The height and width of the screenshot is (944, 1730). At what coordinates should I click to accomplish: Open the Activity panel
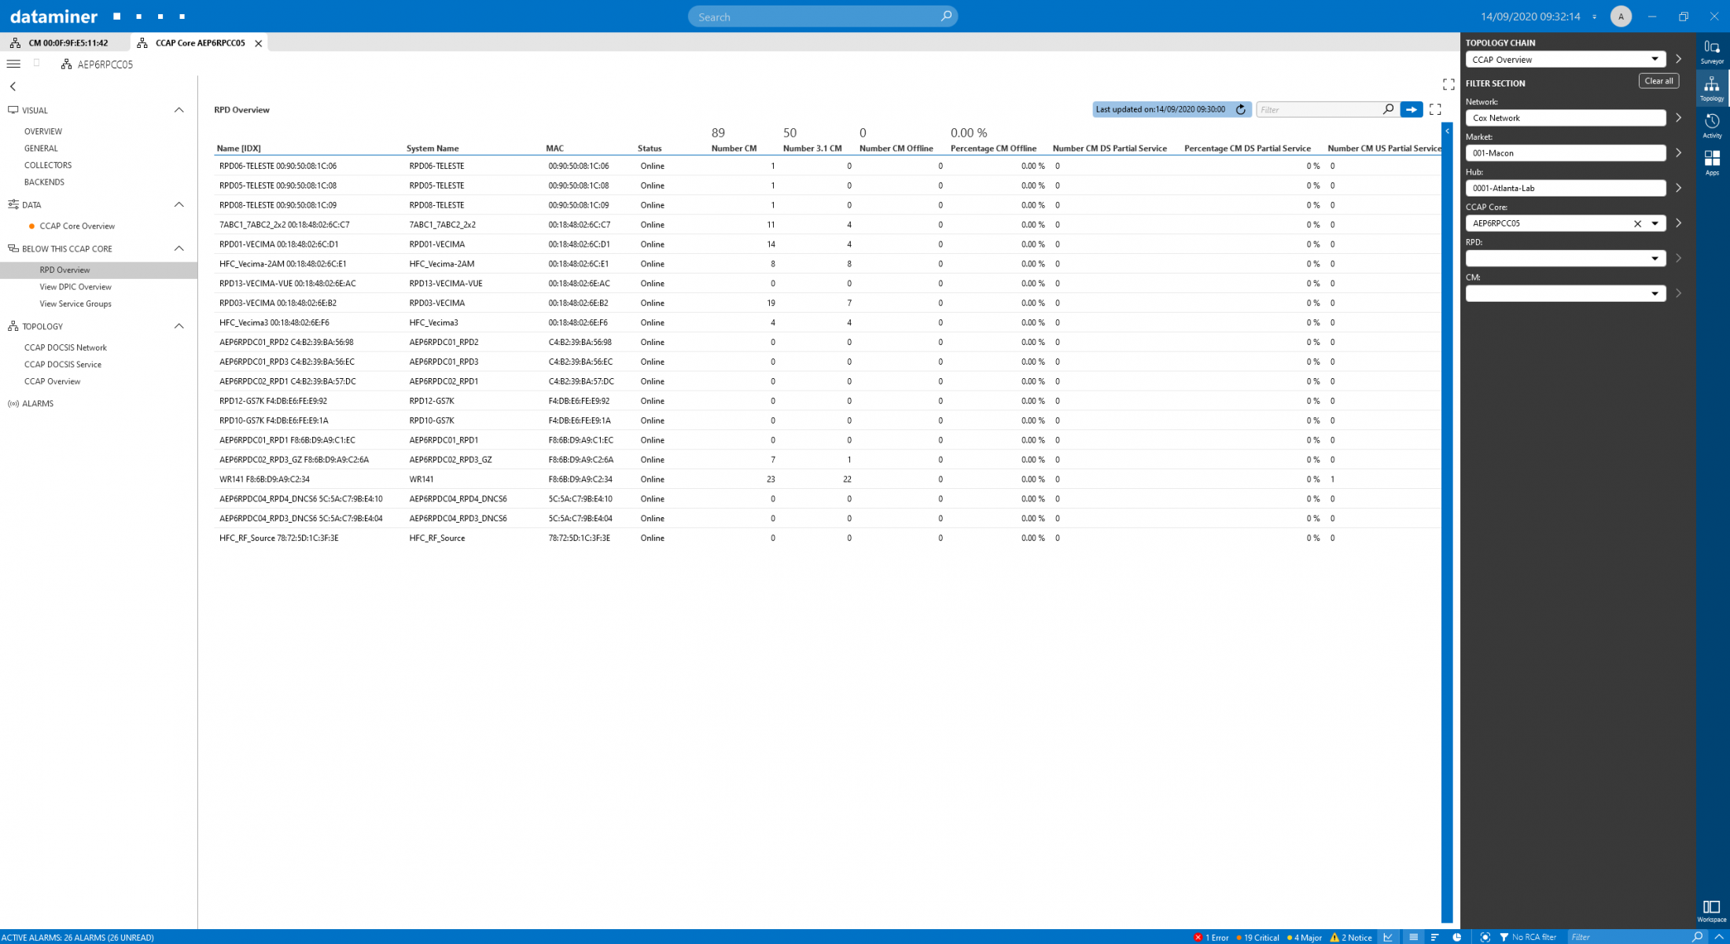point(1712,123)
